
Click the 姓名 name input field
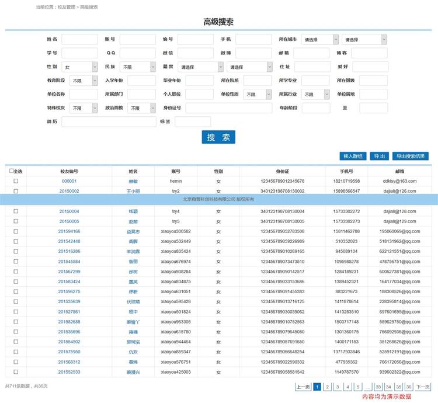pyautogui.click(x=79, y=40)
